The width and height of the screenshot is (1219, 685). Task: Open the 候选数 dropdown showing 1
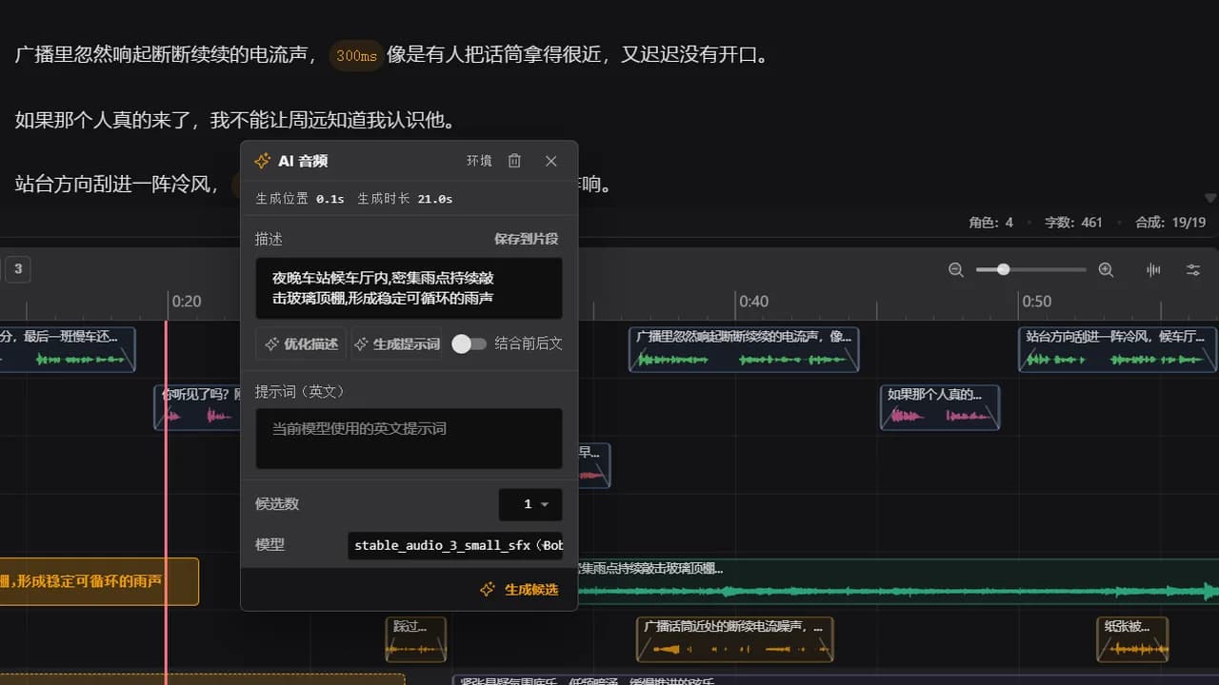click(530, 504)
